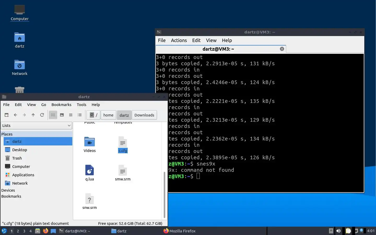
Task: Switch to icon view mode
Action: point(53,115)
